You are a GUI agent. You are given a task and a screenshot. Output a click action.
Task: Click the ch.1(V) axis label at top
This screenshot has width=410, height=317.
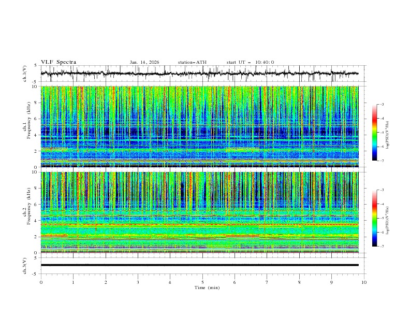pyautogui.click(x=25, y=74)
